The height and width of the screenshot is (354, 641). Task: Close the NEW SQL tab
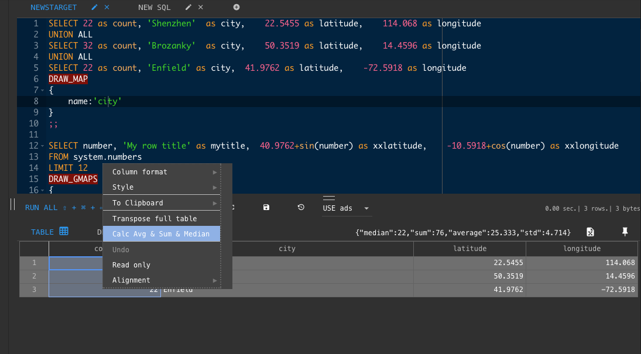201,7
